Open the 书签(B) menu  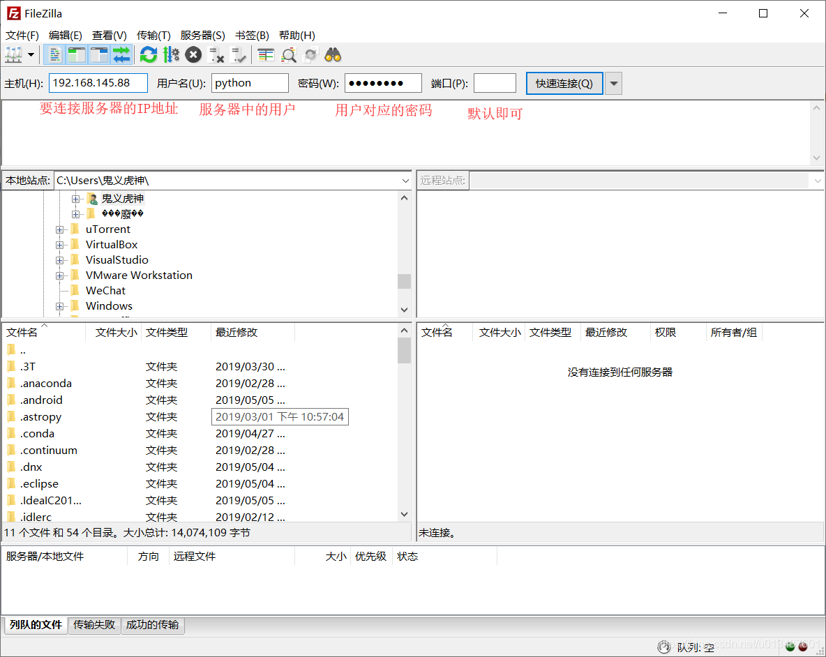coord(252,36)
